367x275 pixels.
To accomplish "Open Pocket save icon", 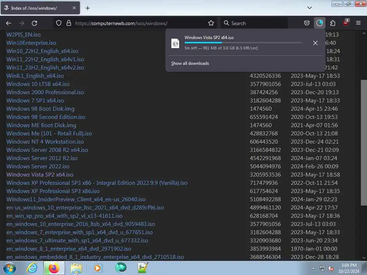I will pyautogui.click(x=307, y=23).
